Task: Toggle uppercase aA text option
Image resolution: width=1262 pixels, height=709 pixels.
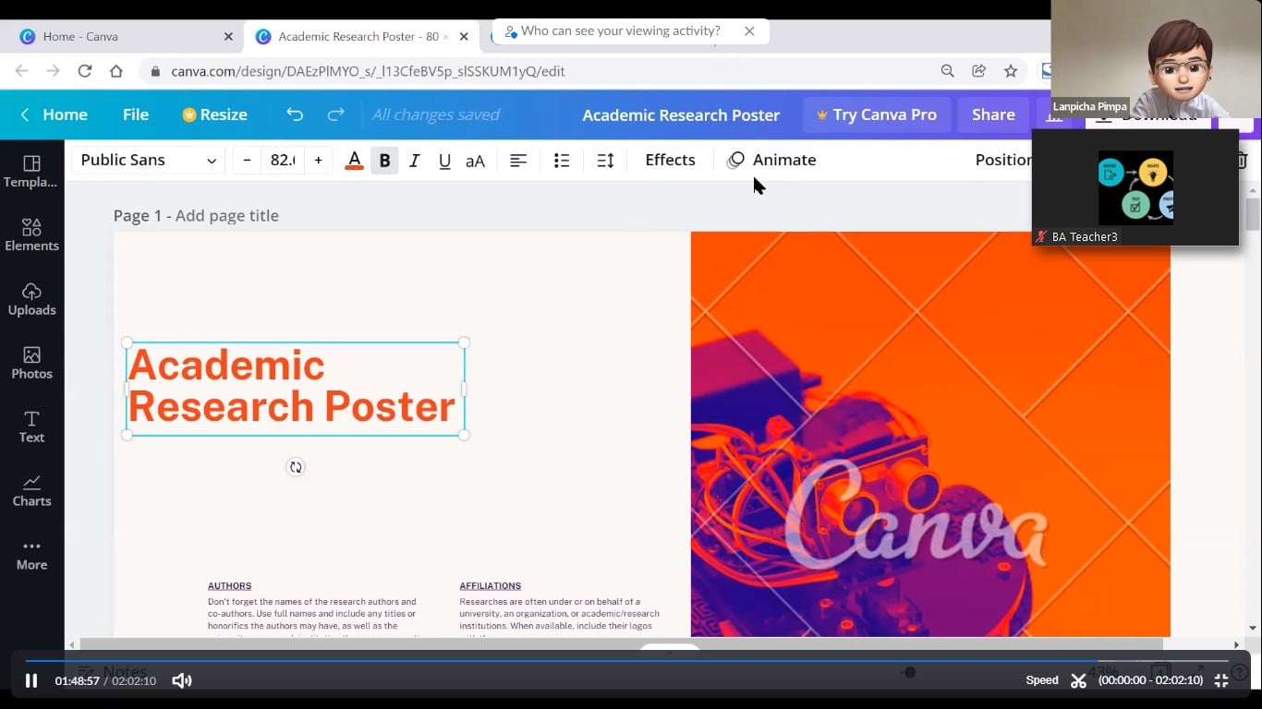Action: 475,161
